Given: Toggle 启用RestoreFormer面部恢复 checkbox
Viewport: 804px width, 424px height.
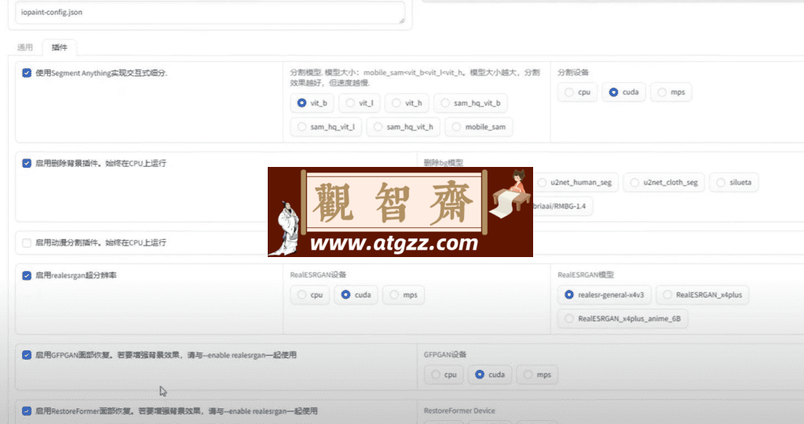Looking at the screenshot, I should coord(27,411).
